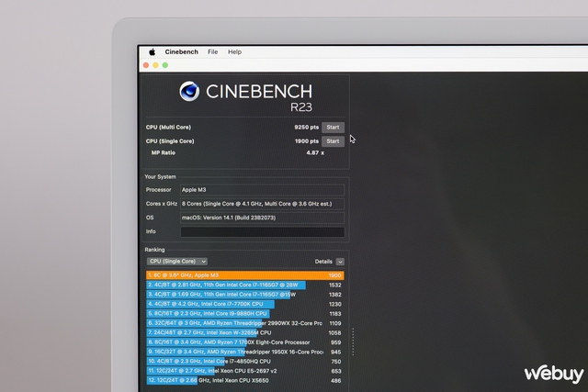Click the green full-screen window button
The image size is (588, 392).
pyautogui.click(x=167, y=66)
